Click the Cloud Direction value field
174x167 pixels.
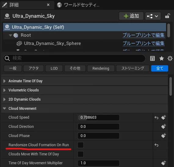click(99, 127)
